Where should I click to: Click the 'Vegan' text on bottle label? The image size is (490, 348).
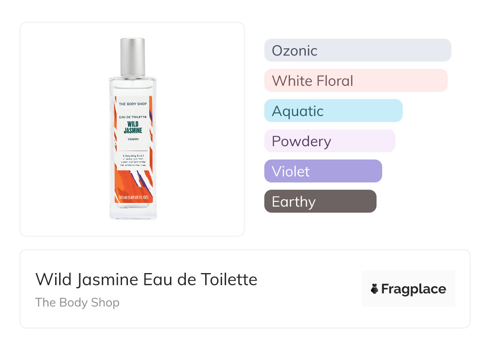[x=133, y=139]
